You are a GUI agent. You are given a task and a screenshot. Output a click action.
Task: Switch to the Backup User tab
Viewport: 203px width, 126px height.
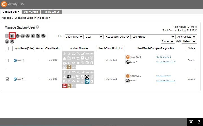click(x=11, y=12)
